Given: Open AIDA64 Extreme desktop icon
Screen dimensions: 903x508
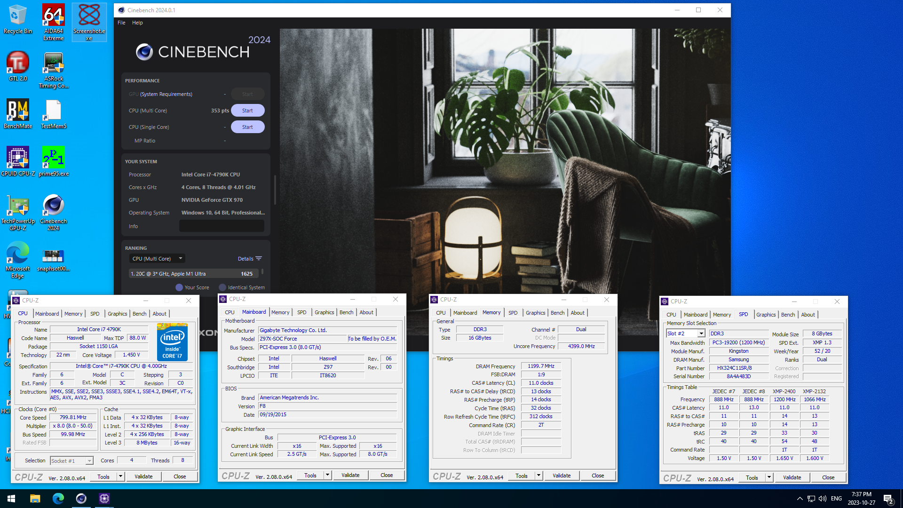Looking at the screenshot, I should coord(53,22).
